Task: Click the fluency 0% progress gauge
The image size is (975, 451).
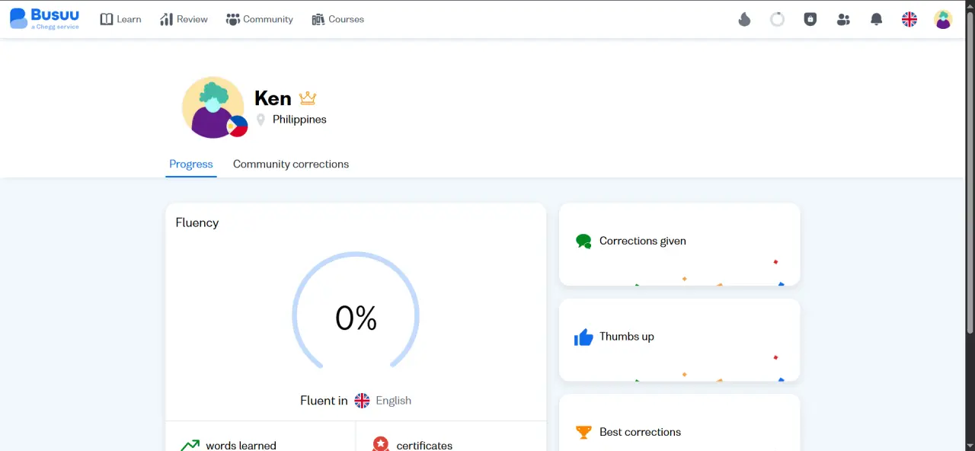Action: coord(356,312)
